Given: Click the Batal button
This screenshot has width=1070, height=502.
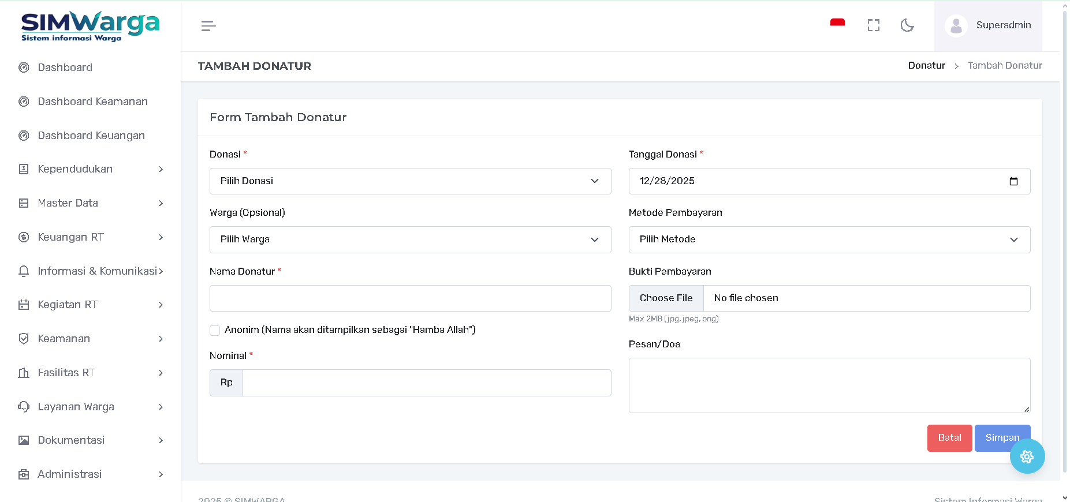Looking at the screenshot, I should tap(949, 438).
